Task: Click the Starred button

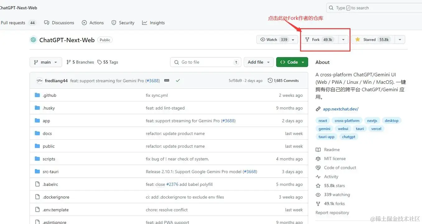Action: (373, 39)
